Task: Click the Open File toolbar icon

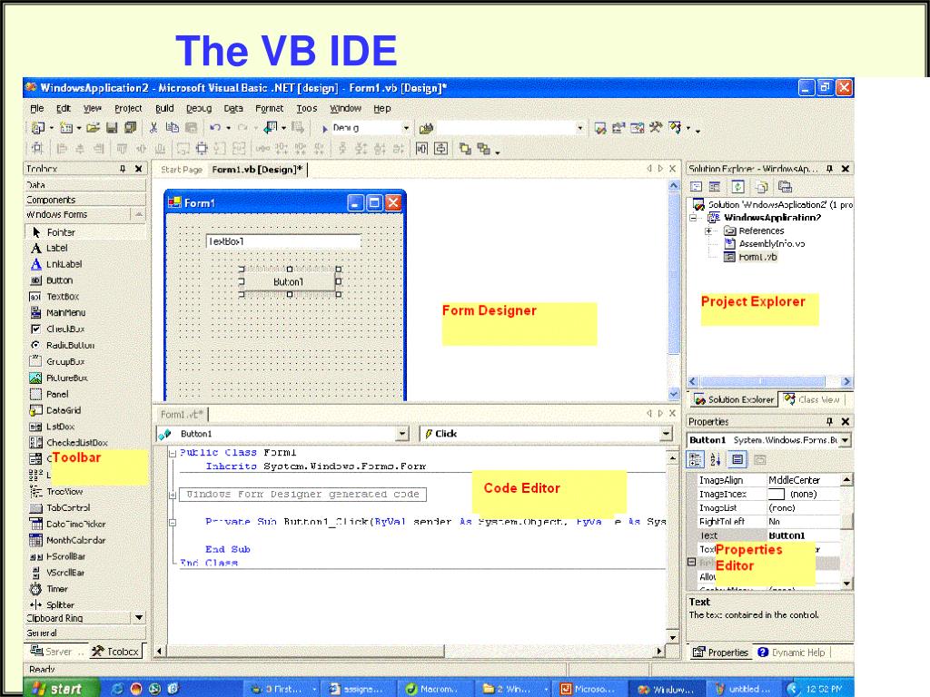Action: point(94,127)
